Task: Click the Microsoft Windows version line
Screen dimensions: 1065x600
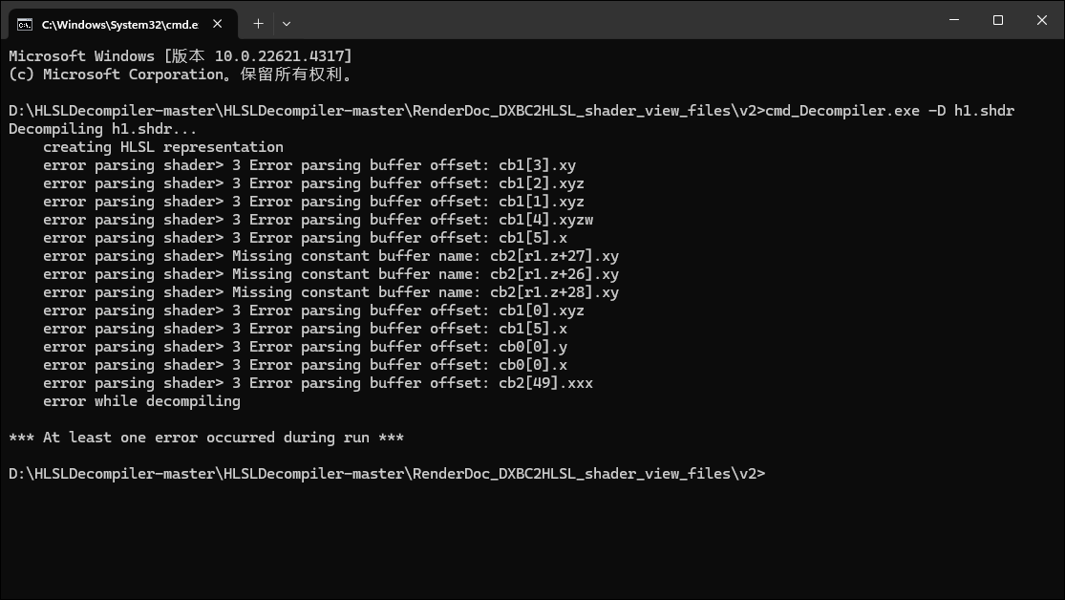Action: click(180, 56)
